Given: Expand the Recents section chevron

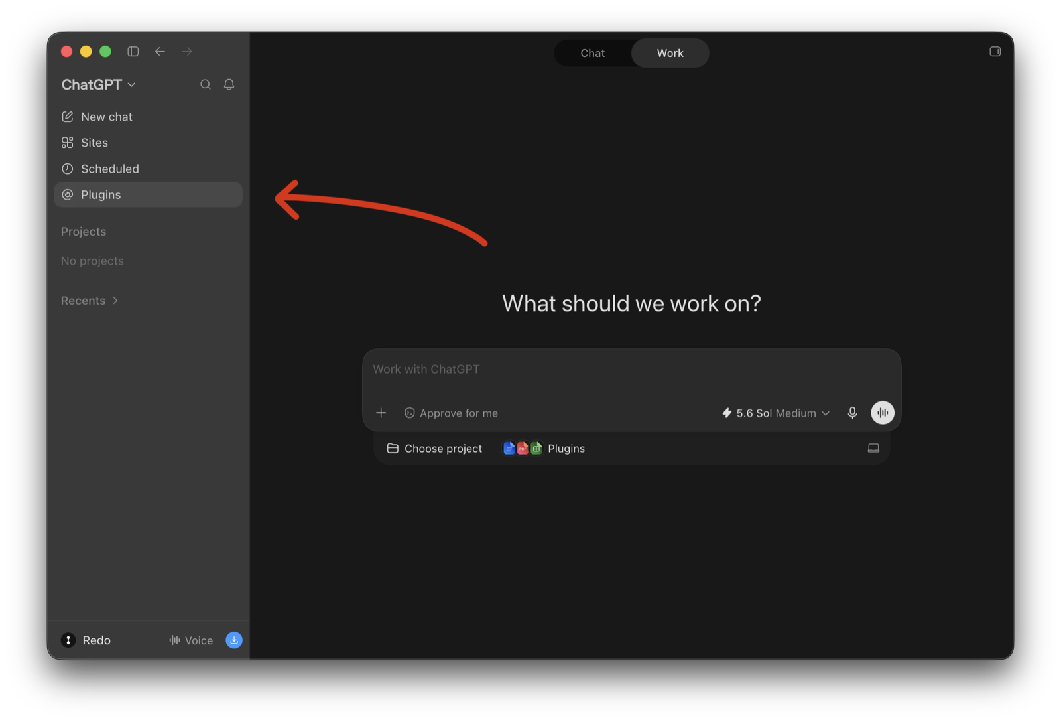Looking at the screenshot, I should pyautogui.click(x=115, y=301).
